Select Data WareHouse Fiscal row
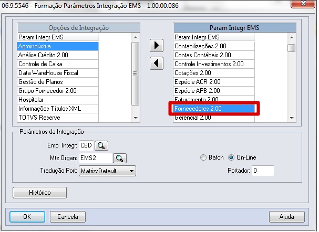 click(x=58, y=73)
